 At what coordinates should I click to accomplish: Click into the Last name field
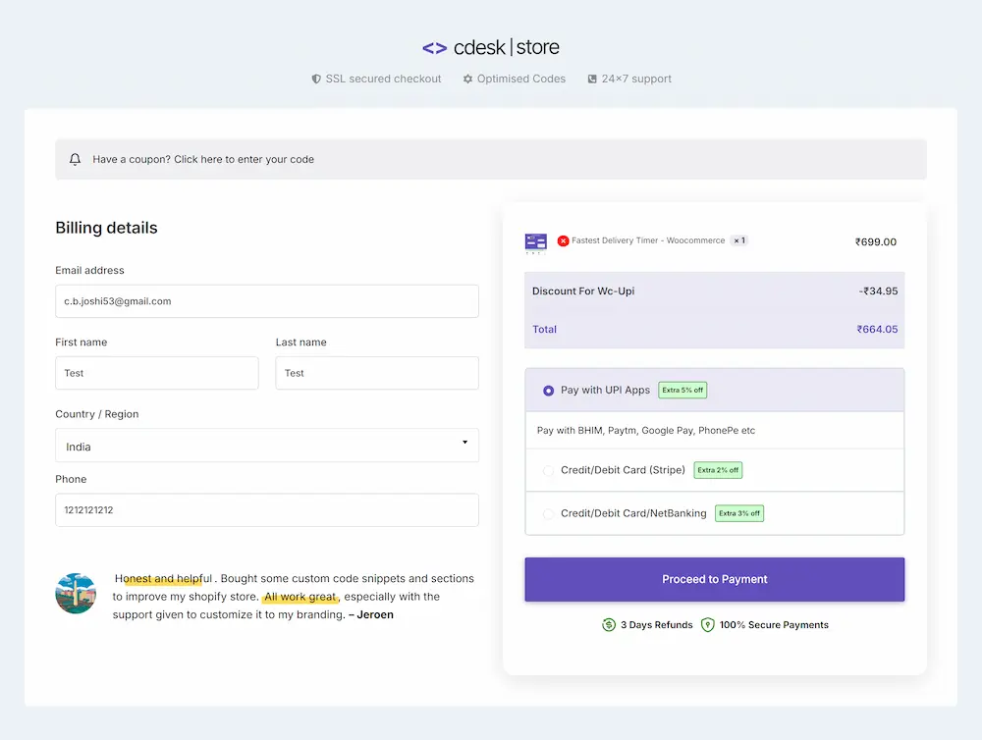click(376, 373)
